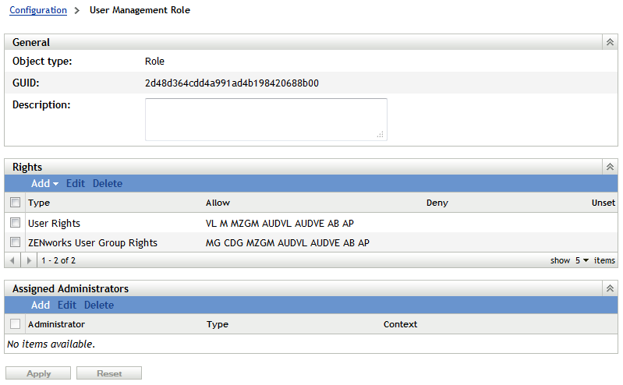Click Edit in the Rights toolbar
The width and height of the screenshot is (623, 385).
coord(76,184)
